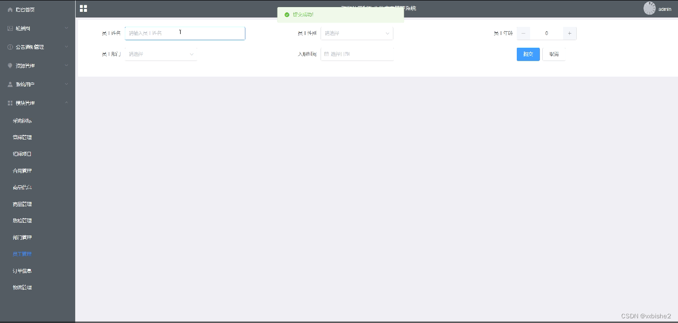
Task: Open 竞标管理 in the sidebar
Action: click(22, 137)
